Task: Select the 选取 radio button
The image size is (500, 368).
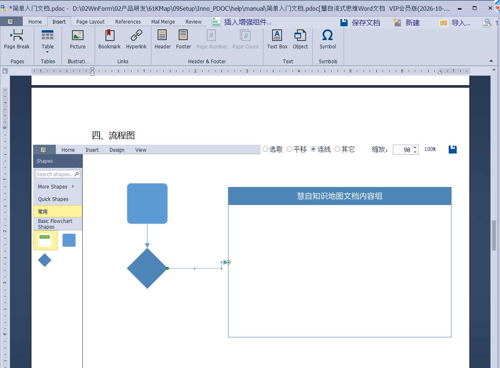Action: coord(266,149)
